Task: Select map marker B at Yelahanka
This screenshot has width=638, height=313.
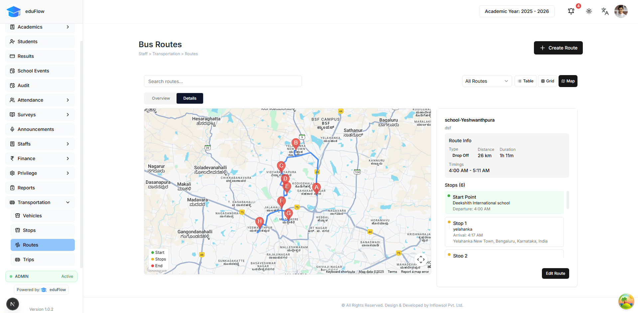Action: point(296,143)
